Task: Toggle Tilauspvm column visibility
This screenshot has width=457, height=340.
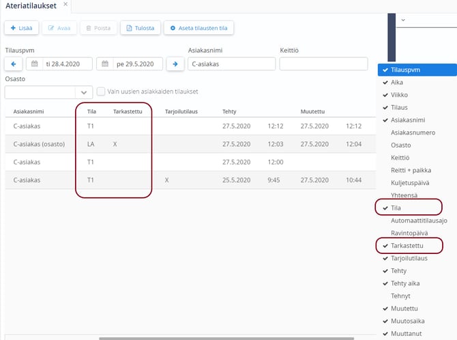Action: [x=417, y=70]
